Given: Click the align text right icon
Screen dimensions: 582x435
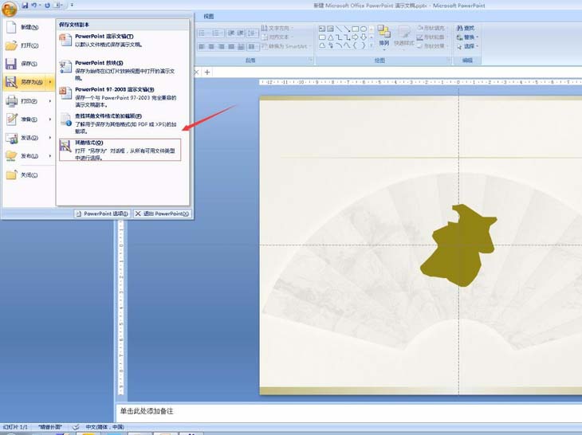Looking at the screenshot, I should [222, 47].
